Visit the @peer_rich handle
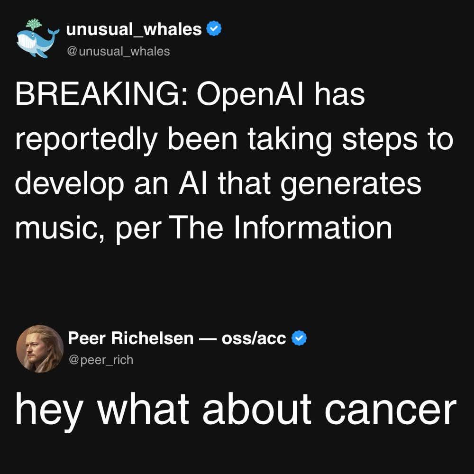The height and width of the screenshot is (474, 474). [x=100, y=360]
